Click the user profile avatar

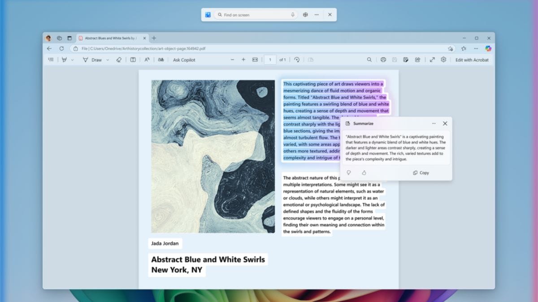(x=48, y=38)
